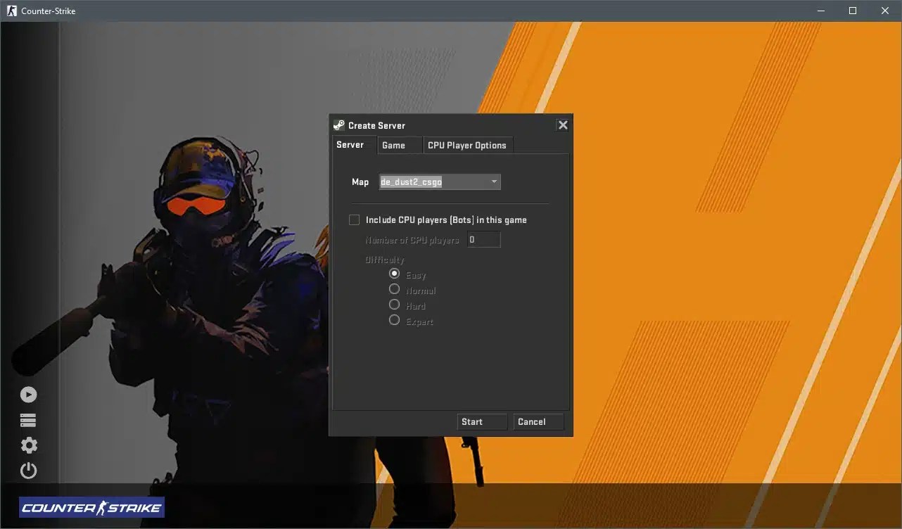Select Easy difficulty radio button
Screen dimensions: 902x529
[395, 274]
